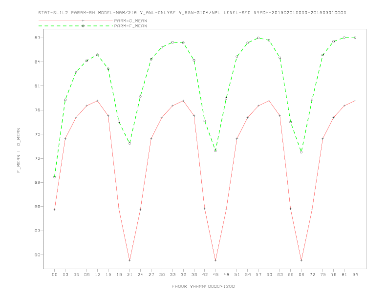Click the y-axis tick value 78
The height and width of the screenshot is (299, 387).
(x=37, y=110)
